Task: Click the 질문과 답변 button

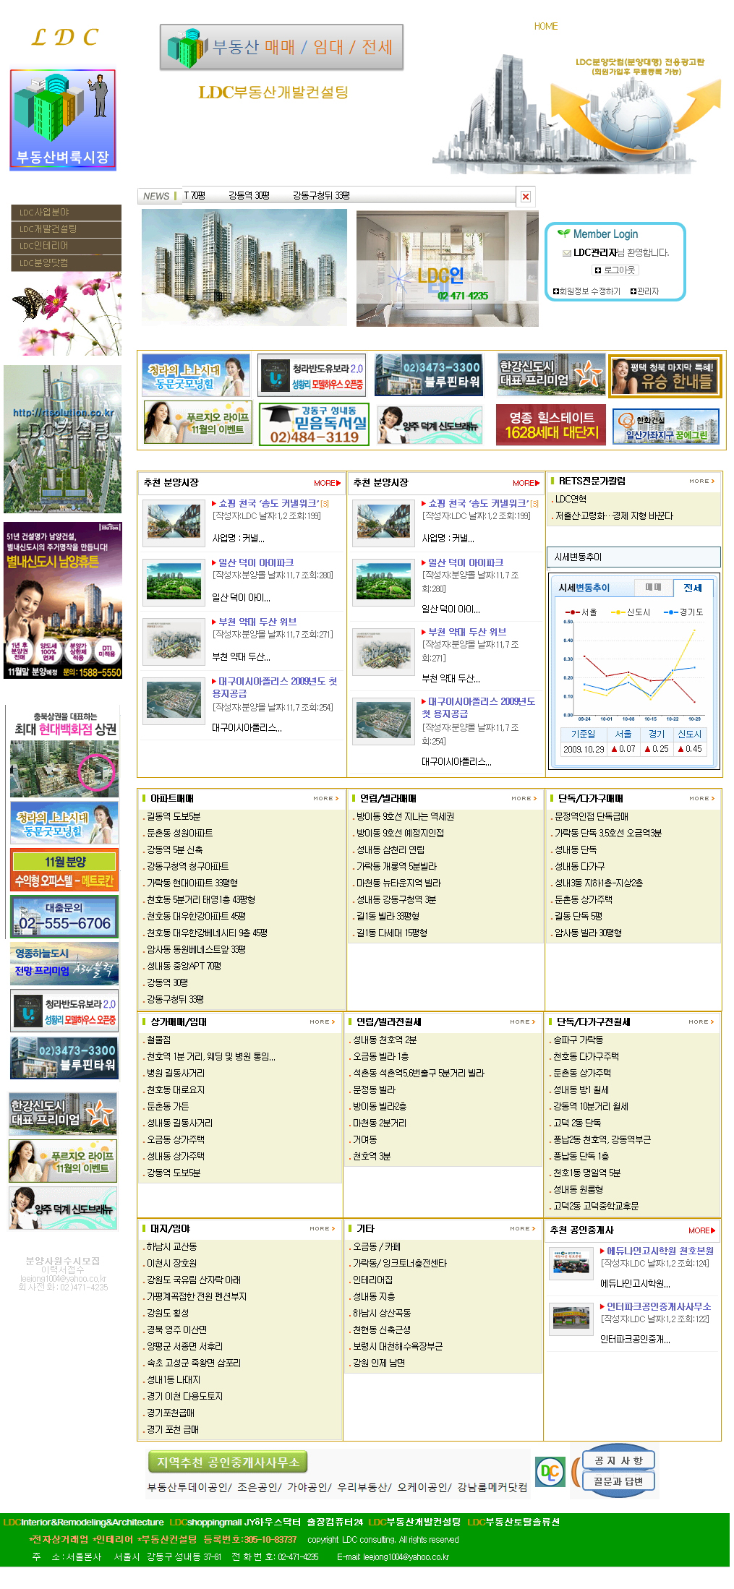Action: 618,1481
